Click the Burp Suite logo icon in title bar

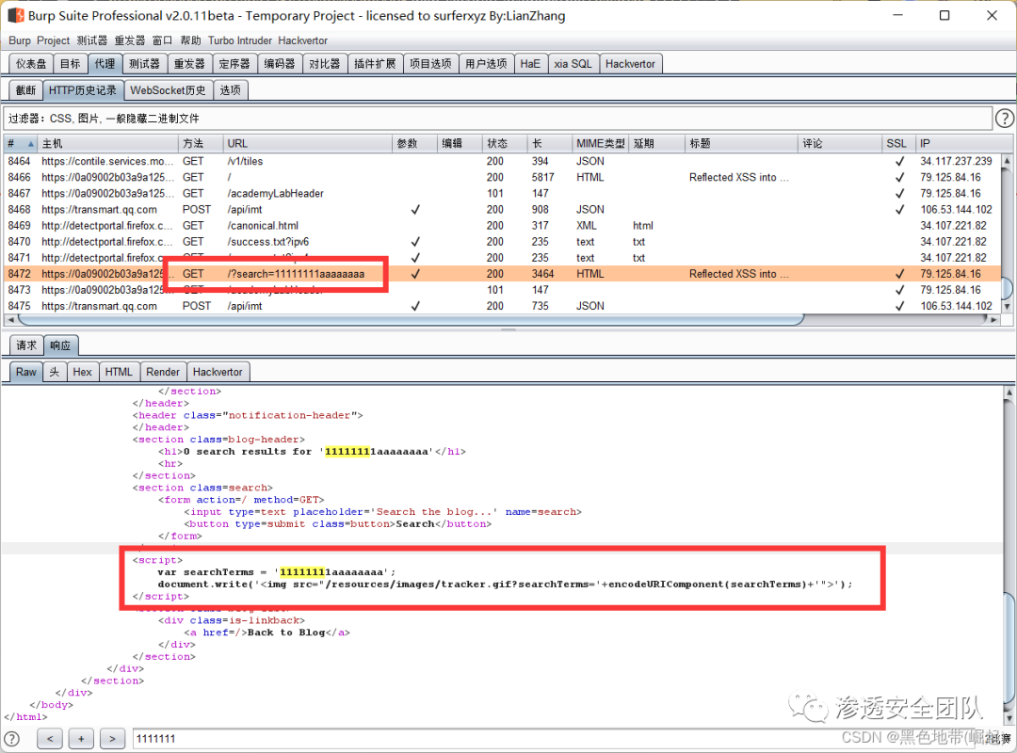(x=16, y=15)
